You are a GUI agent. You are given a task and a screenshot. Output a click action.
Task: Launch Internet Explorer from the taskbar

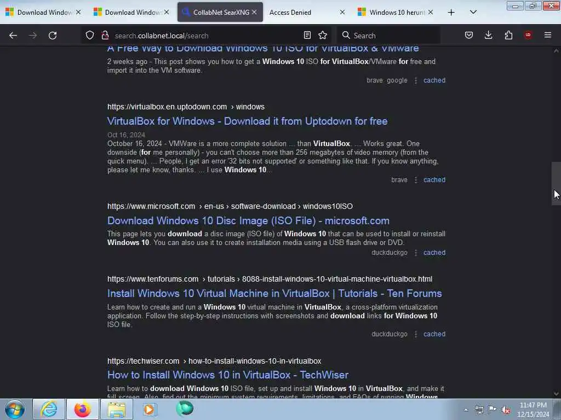(x=49, y=409)
